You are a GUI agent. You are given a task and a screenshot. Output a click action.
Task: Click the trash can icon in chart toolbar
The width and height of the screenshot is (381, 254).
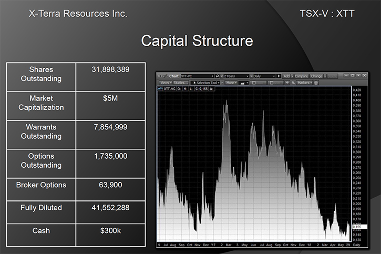[316, 83]
